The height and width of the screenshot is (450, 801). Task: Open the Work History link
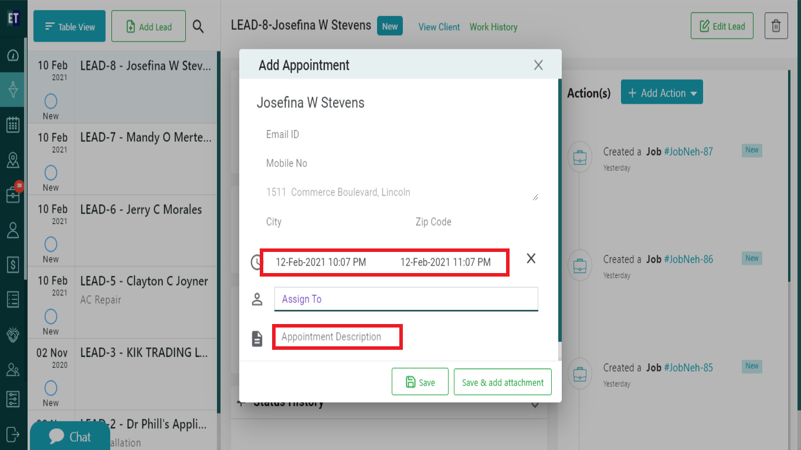click(493, 27)
